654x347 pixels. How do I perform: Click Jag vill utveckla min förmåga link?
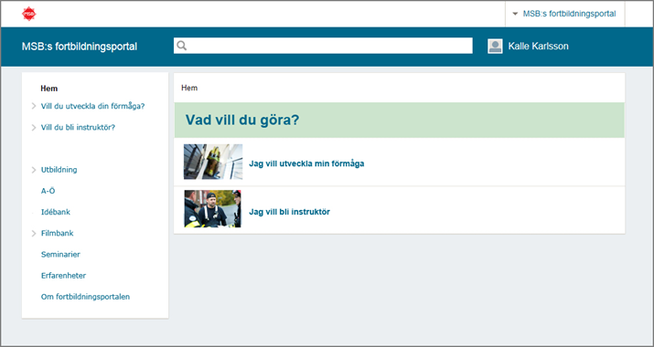pyautogui.click(x=306, y=163)
